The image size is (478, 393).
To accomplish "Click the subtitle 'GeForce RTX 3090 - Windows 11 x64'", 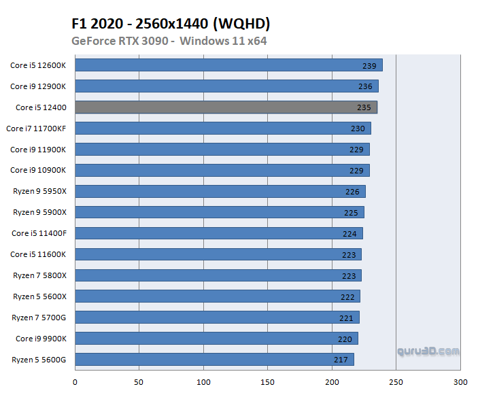I will (x=169, y=41).
